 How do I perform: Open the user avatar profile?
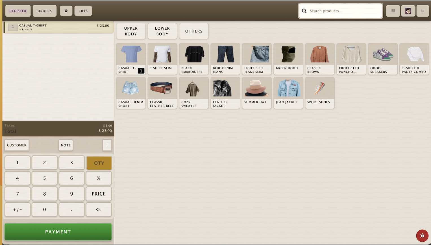tap(408, 11)
